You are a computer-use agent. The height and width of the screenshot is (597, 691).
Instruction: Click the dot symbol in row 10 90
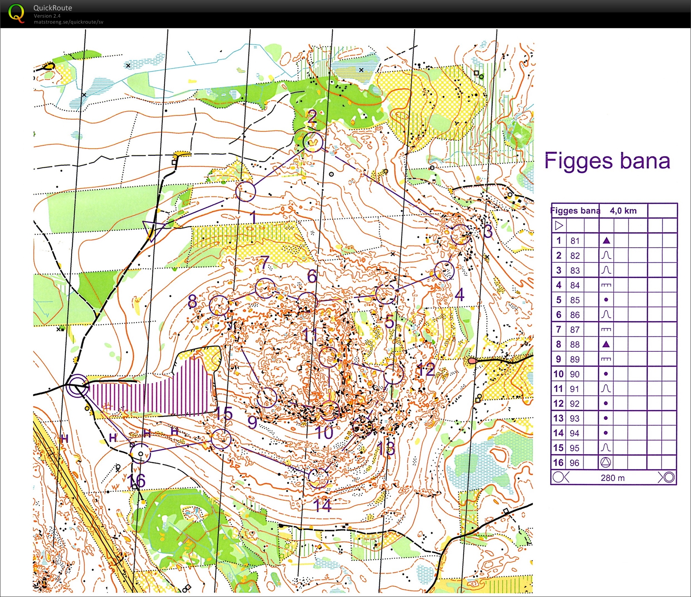[606, 374]
